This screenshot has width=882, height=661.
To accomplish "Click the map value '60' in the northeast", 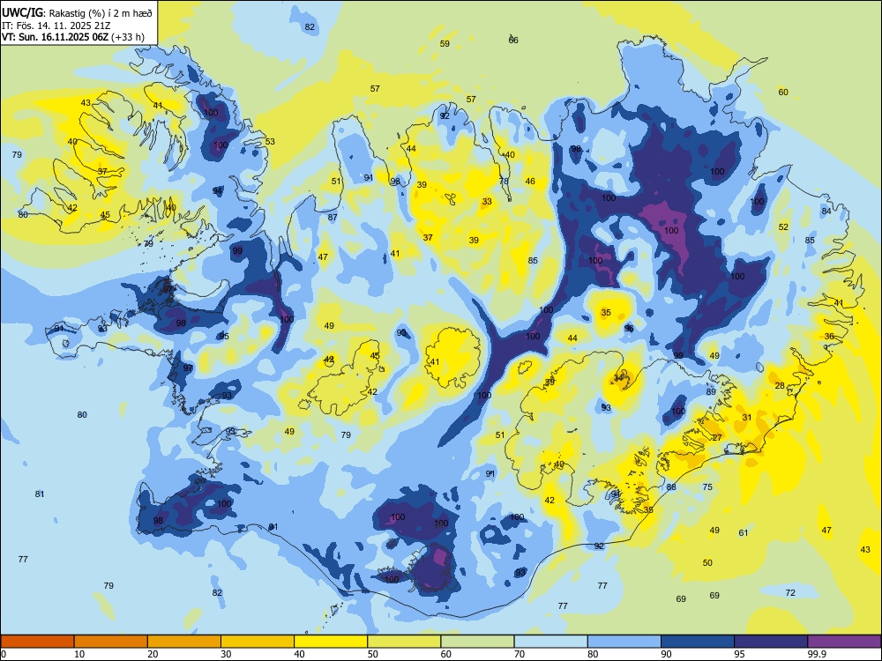I will tap(783, 93).
